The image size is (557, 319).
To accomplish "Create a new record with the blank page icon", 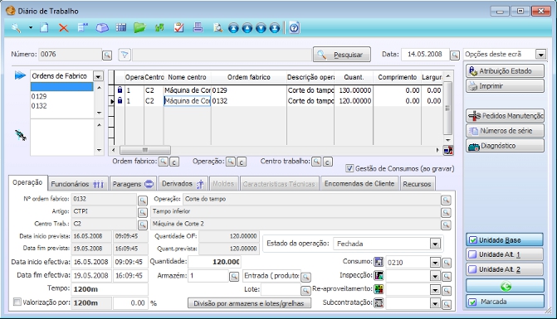I will click(x=44, y=27).
